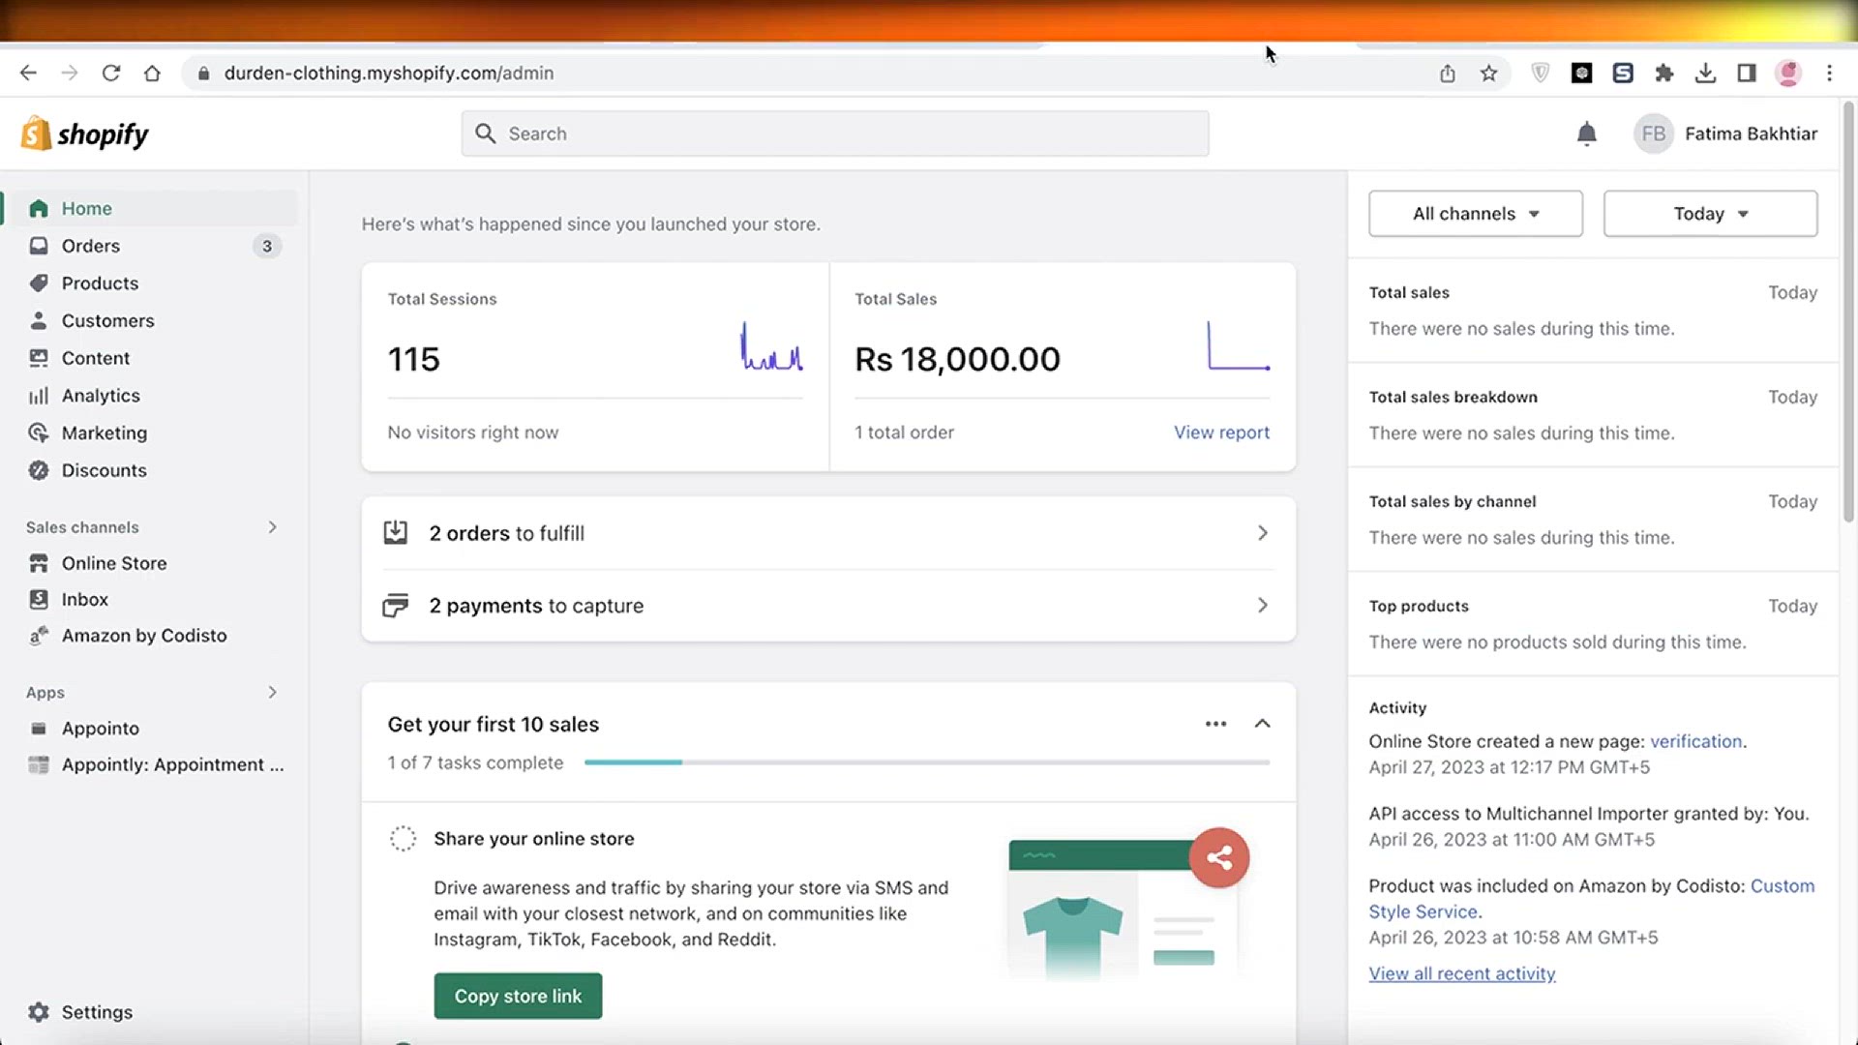The height and width of the screenshot is (1045, 1858).
Task: Click the Orders count badge 3
Action: (267, 246)
